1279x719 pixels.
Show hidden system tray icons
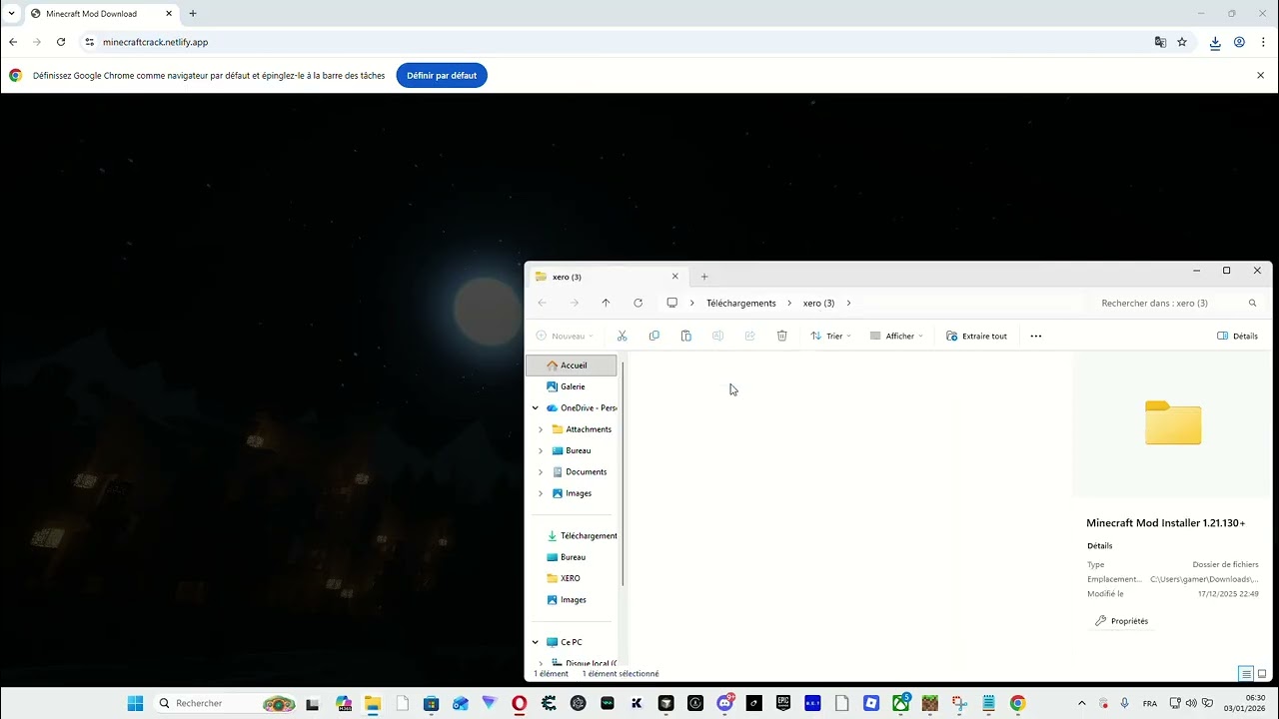coord(1081,703)
